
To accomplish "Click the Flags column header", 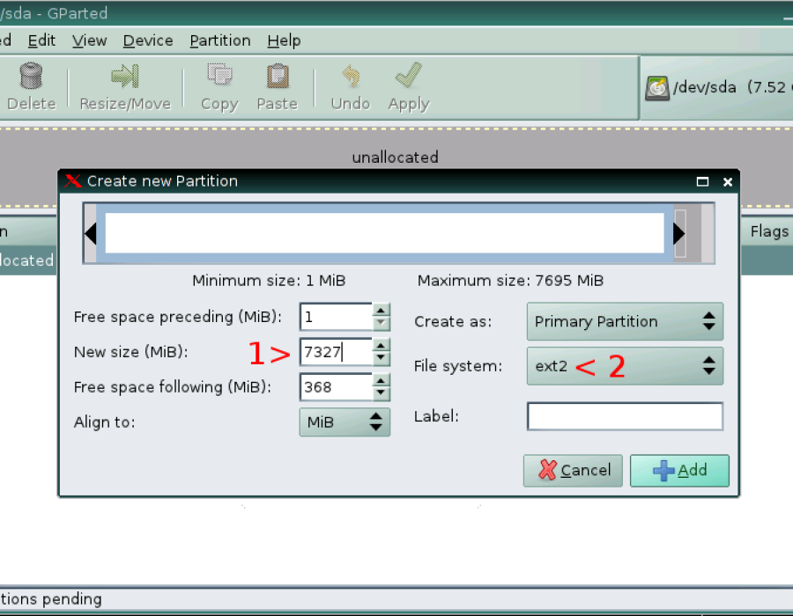I will click(769, 231).
